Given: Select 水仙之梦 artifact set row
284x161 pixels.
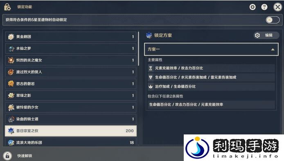Looking at the screenshot, I should pos(71,49).
